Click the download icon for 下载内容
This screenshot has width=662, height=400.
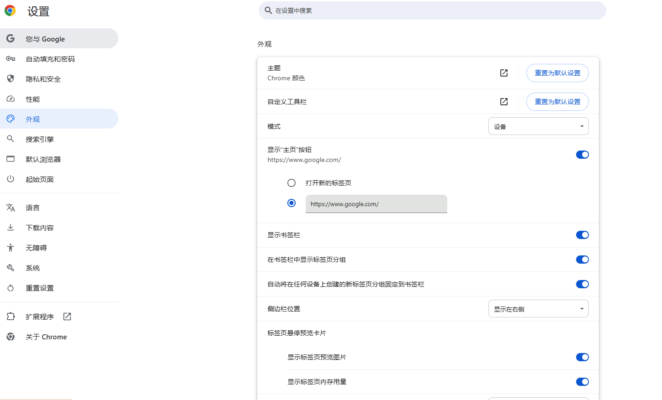11,227
